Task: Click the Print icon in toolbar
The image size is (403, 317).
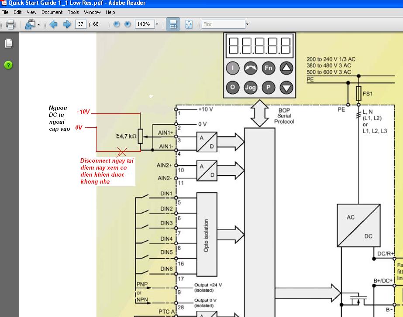Action: tap(10, 24)
